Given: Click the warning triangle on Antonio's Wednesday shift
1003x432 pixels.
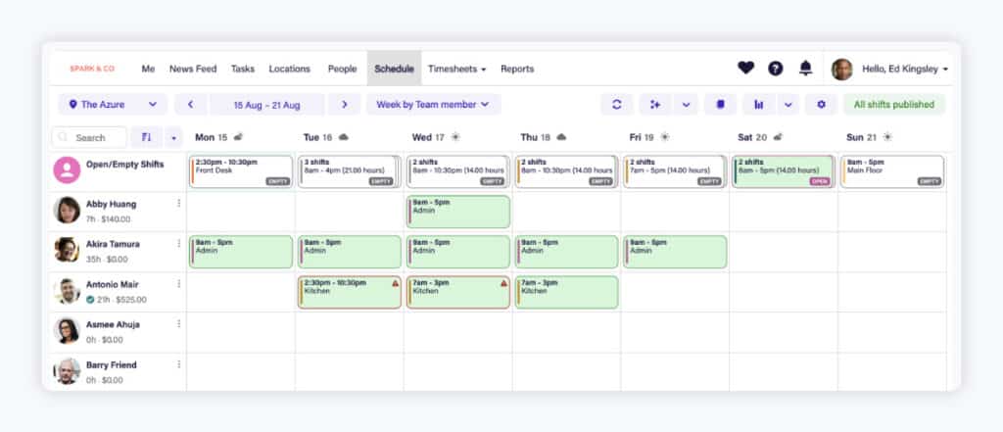Looking at the screenshot, I should 504,283.
